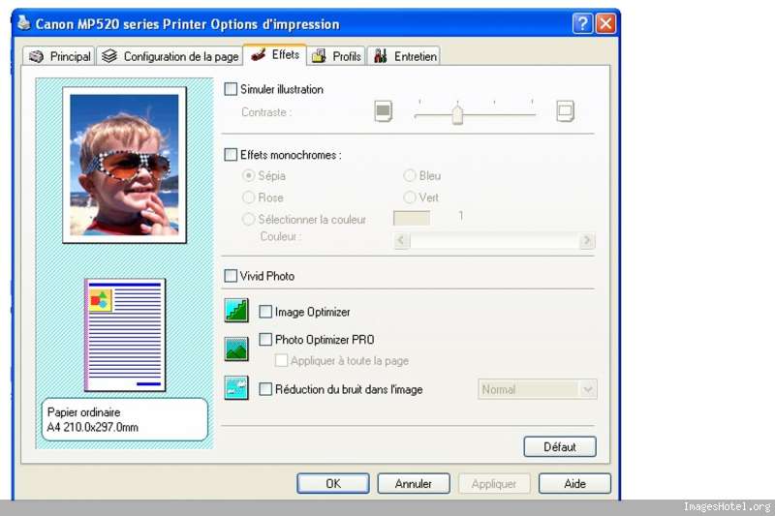Go to the Profils tab
This screenshot has height=516, width=775.
pyautogui.click(x=336, y=56)
